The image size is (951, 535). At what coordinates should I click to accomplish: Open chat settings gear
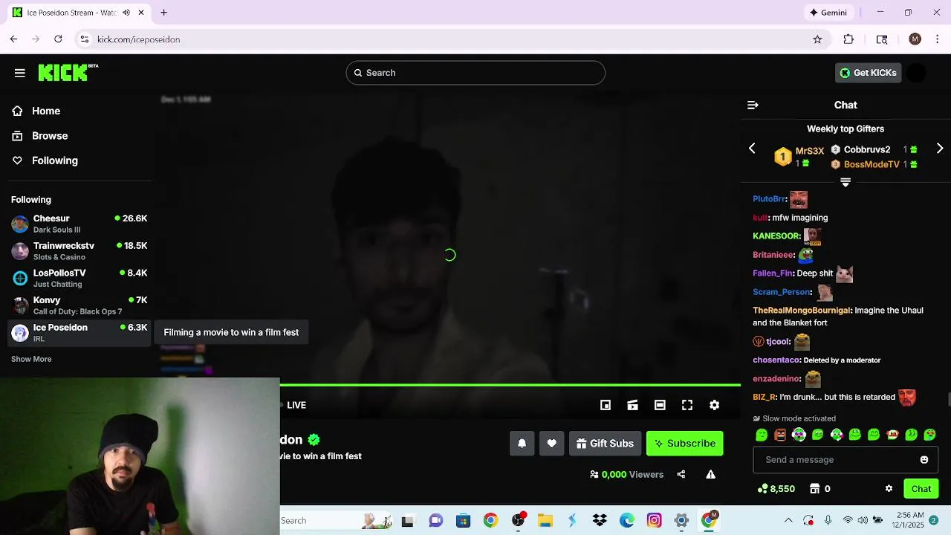pyautogui.click(x=889, y=489)
